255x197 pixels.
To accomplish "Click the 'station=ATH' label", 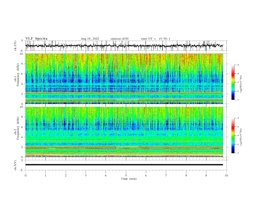I will coord(119,39).
